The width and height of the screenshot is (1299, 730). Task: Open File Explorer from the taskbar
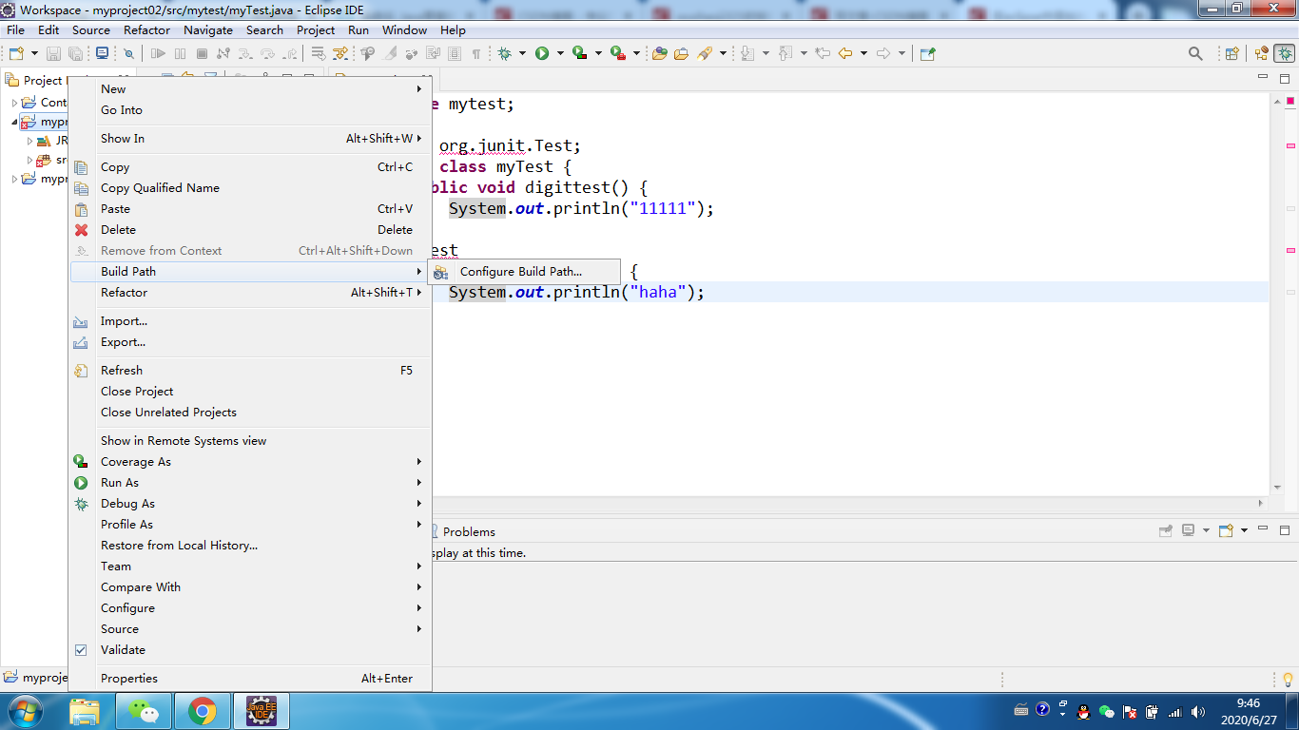(x=85, y=711)
